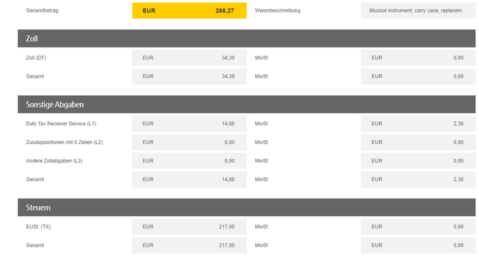Click the Steuern section header
The image size is (479, 261).
tap(247, 207)
